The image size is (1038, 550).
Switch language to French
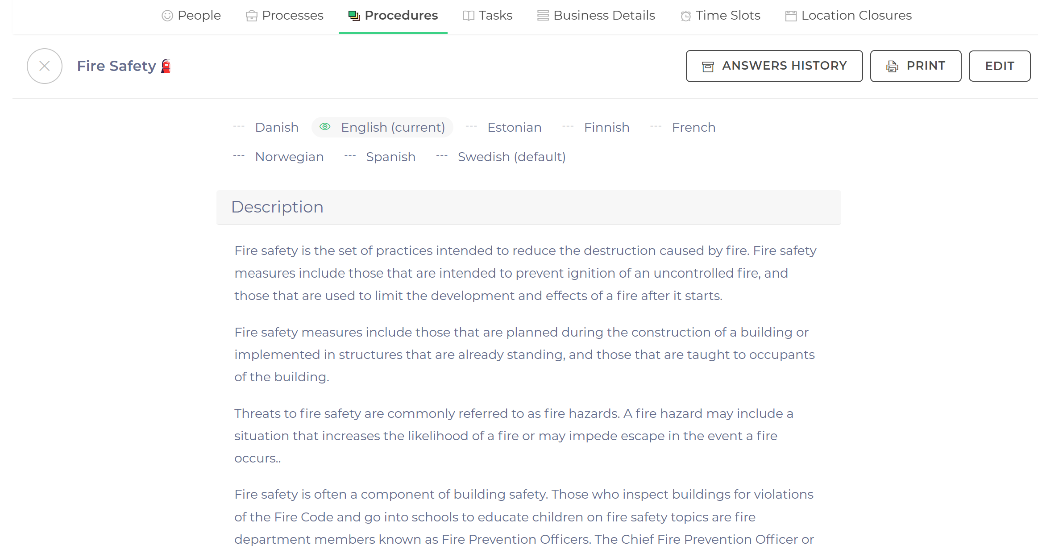(x=693, y=127)
